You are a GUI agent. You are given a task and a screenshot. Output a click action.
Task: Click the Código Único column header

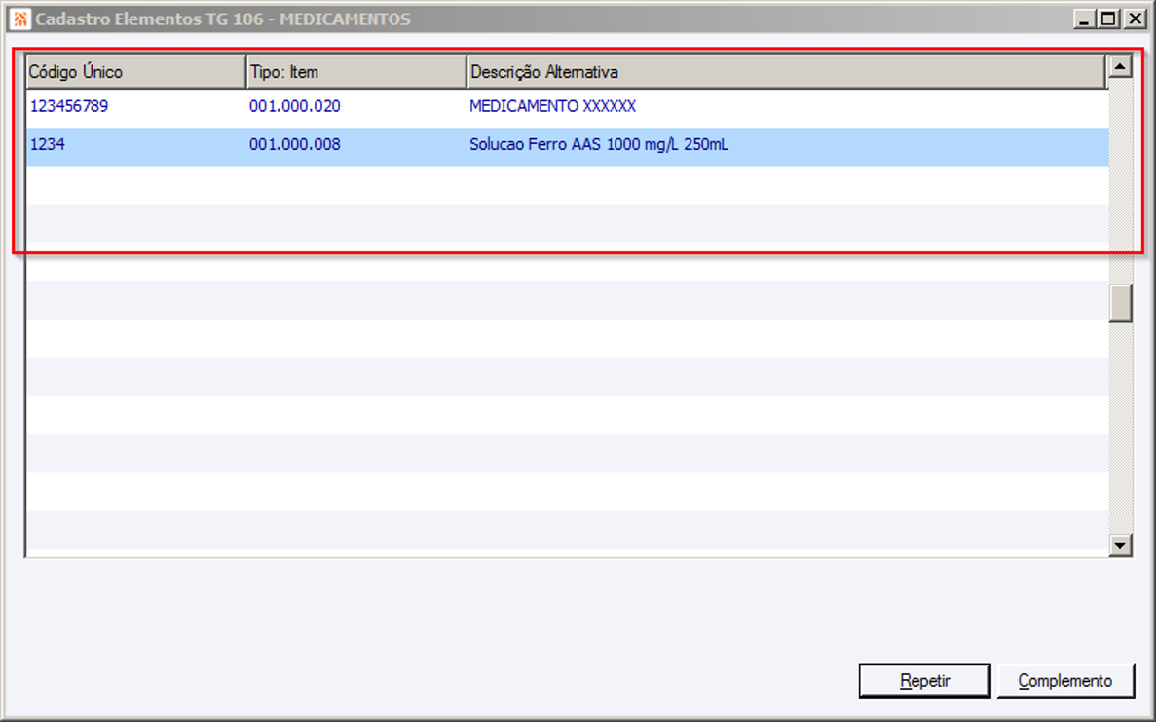click(x=135, y=72)
